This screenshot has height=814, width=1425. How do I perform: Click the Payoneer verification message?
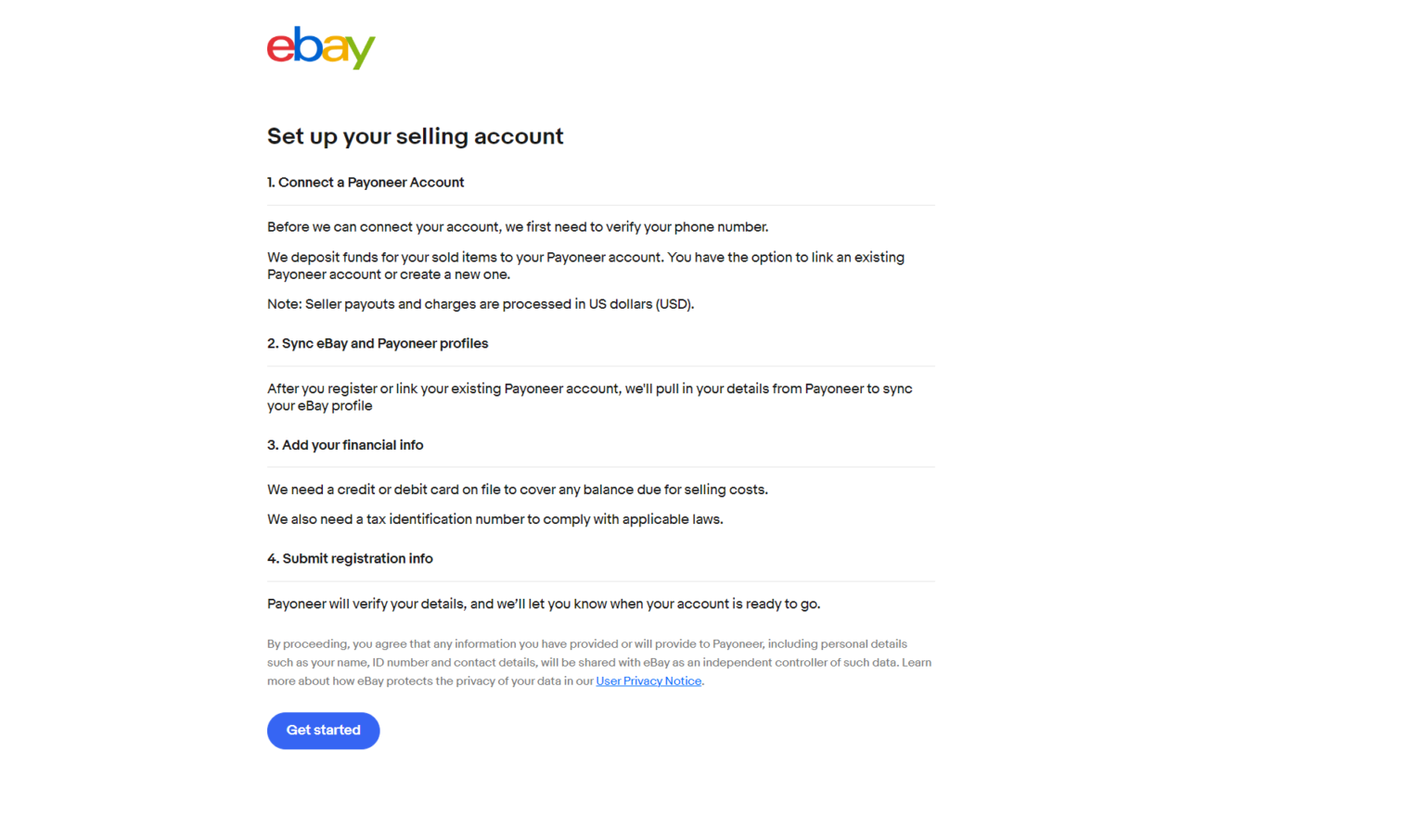coord(544,603)
